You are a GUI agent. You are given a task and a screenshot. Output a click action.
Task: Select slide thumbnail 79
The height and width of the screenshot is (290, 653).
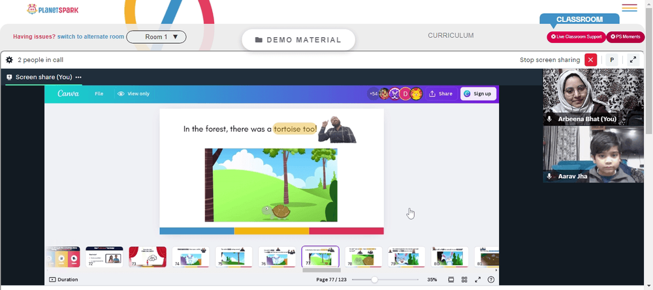[406, 257]
